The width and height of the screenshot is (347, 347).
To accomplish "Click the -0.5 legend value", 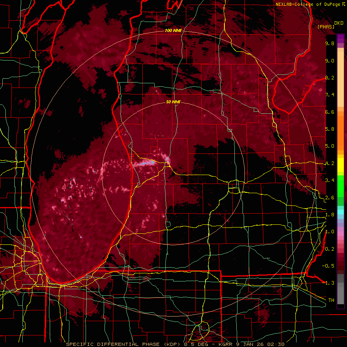I will click(x=328, y=266).
